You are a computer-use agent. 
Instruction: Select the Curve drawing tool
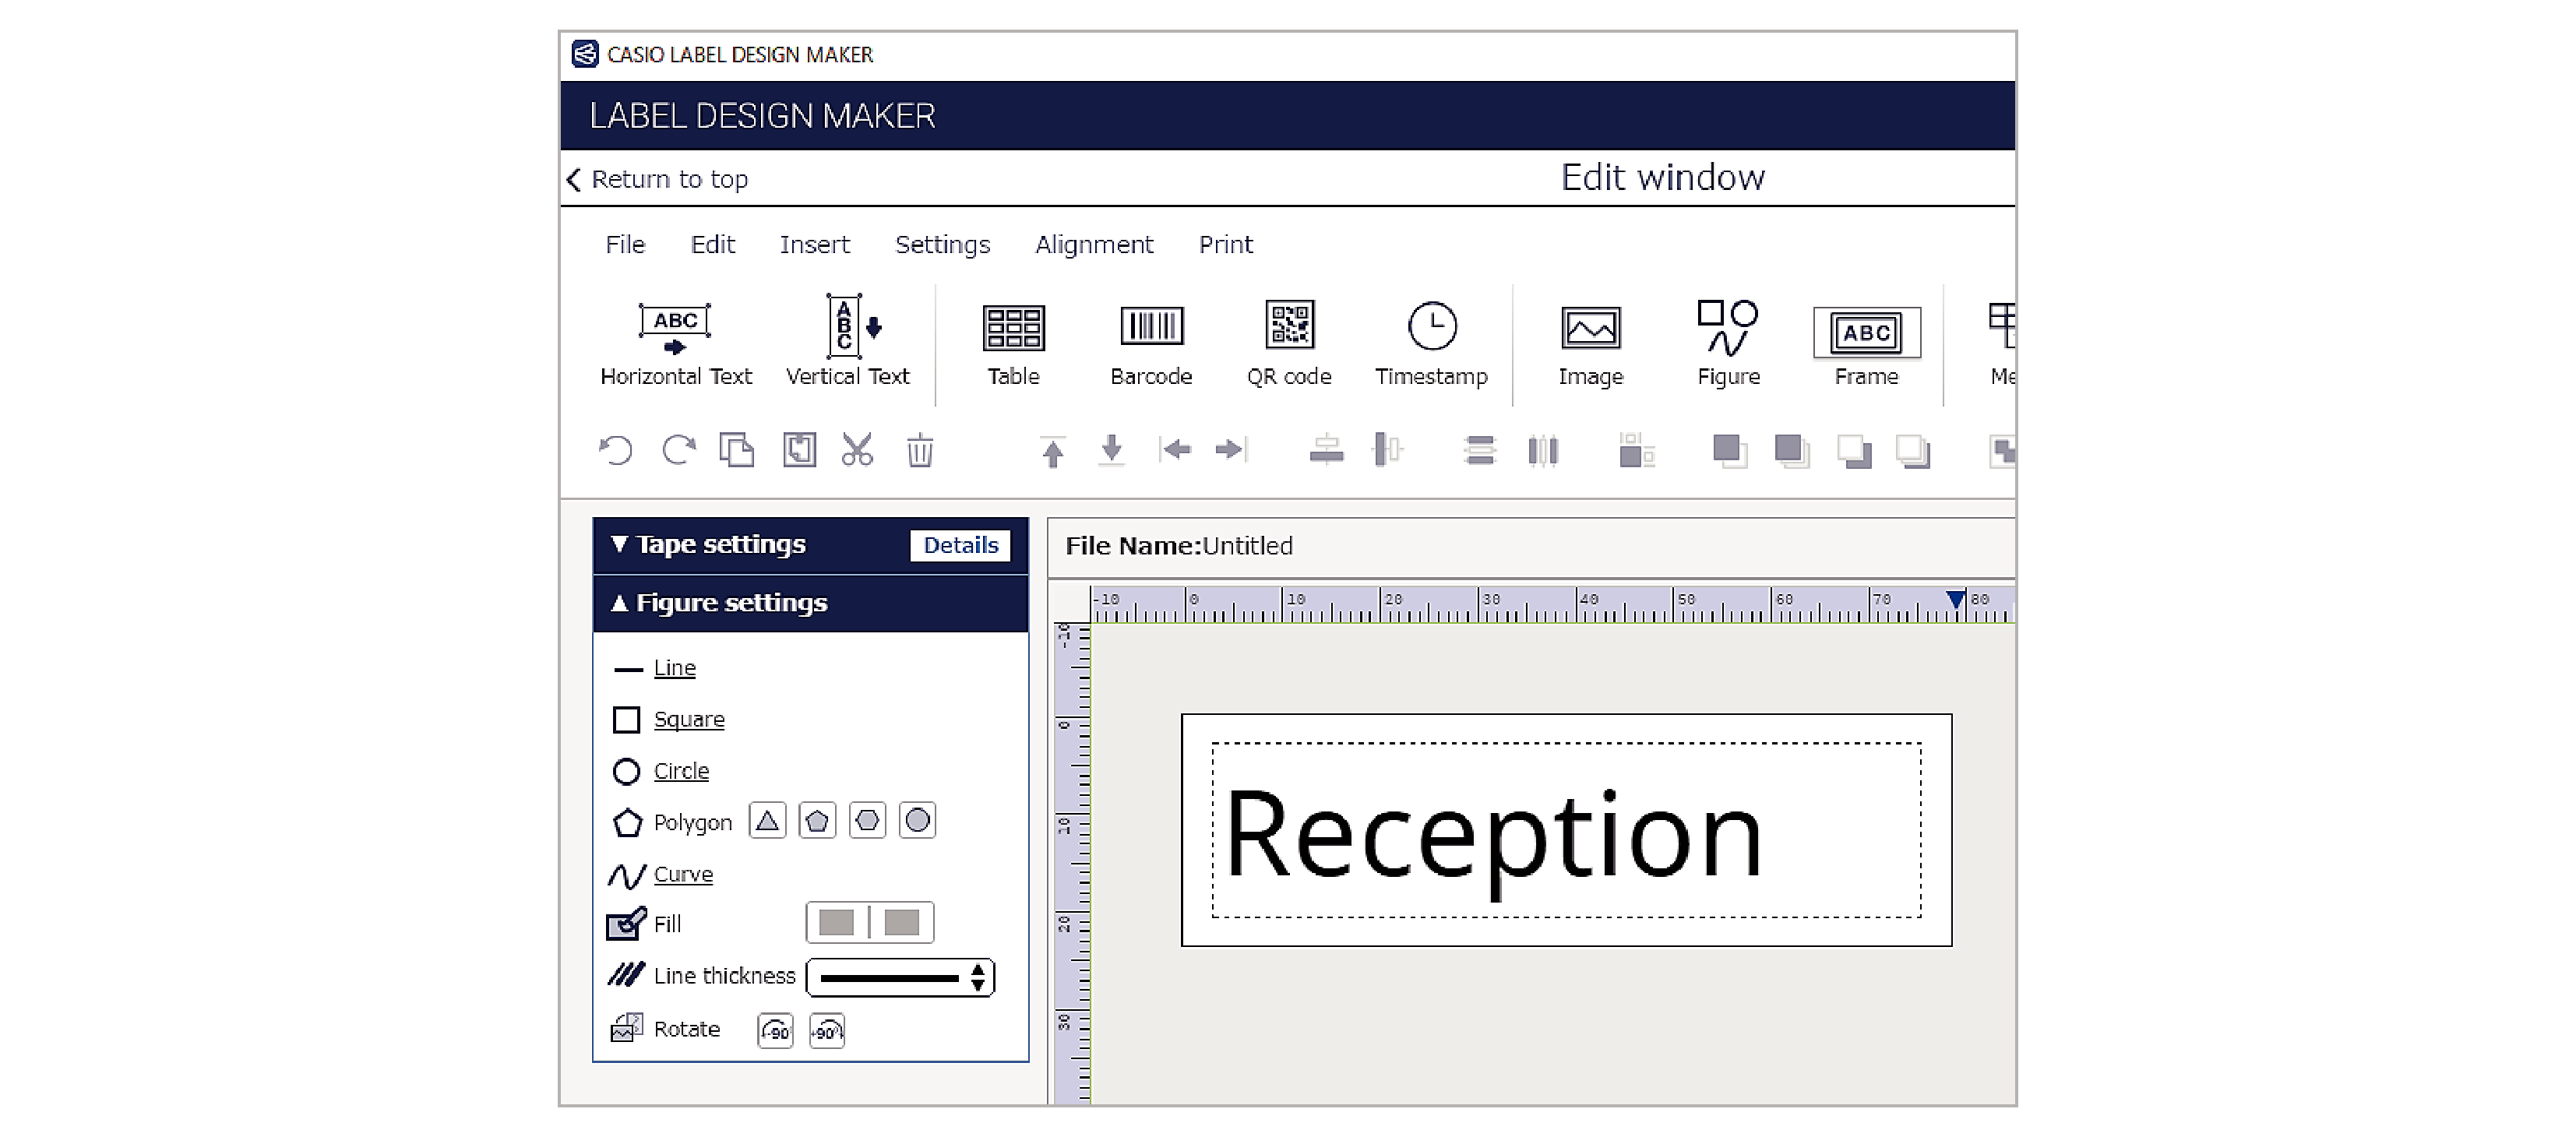pos(683,874)
